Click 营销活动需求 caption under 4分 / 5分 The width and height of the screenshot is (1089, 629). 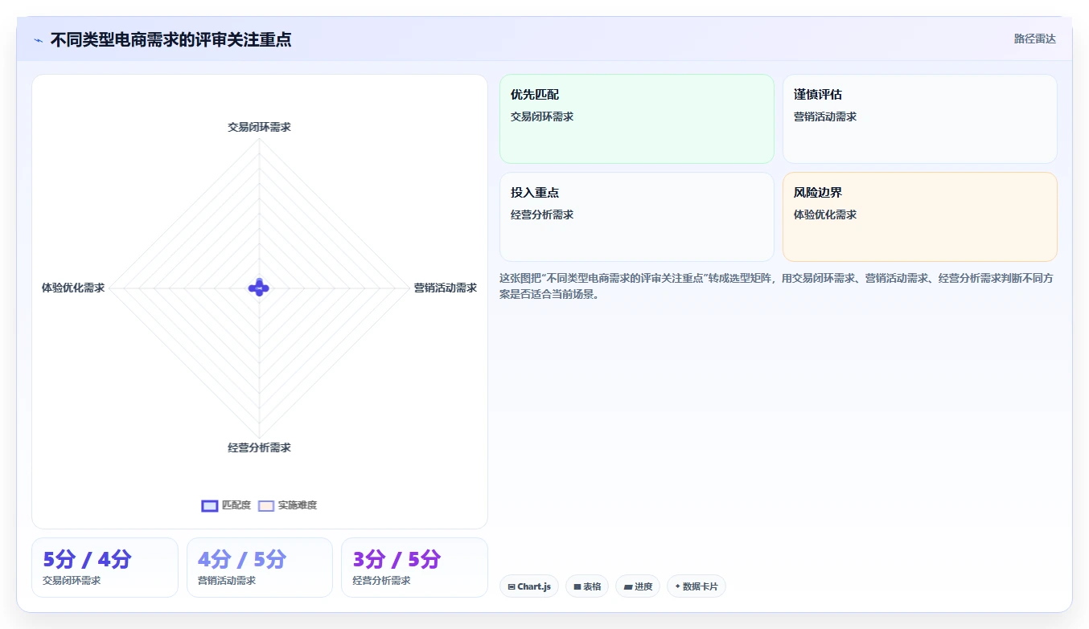point(227,580)
